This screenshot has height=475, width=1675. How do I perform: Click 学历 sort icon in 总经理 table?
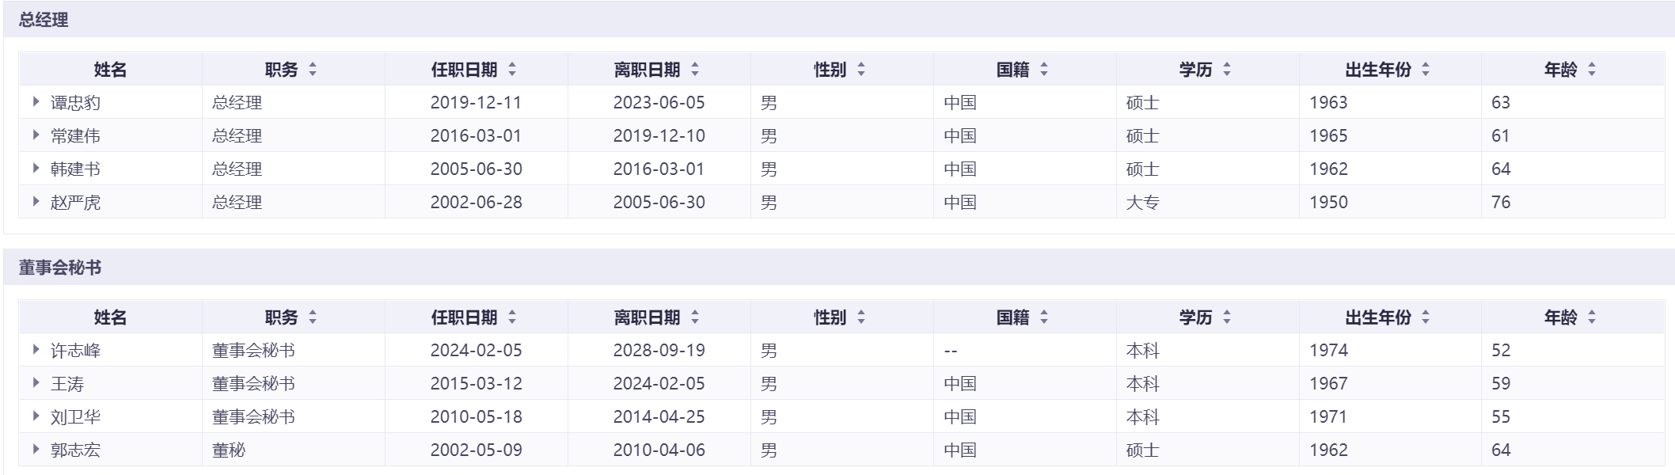pyautogui.click(x=1227, y=70)
